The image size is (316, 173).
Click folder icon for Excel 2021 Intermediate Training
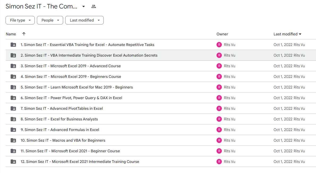[x=13, y=162]
